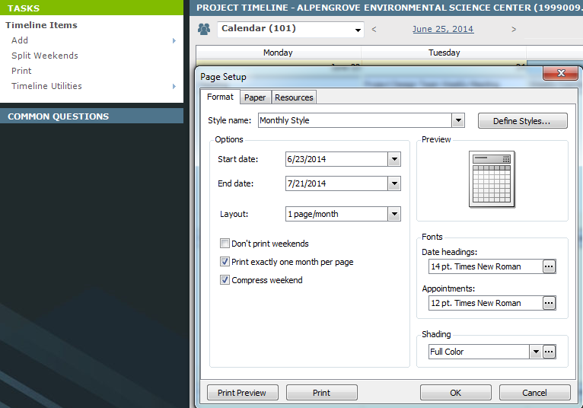
Task: Click the 12 pt. Times New Roman field
Action: [486, 303]
